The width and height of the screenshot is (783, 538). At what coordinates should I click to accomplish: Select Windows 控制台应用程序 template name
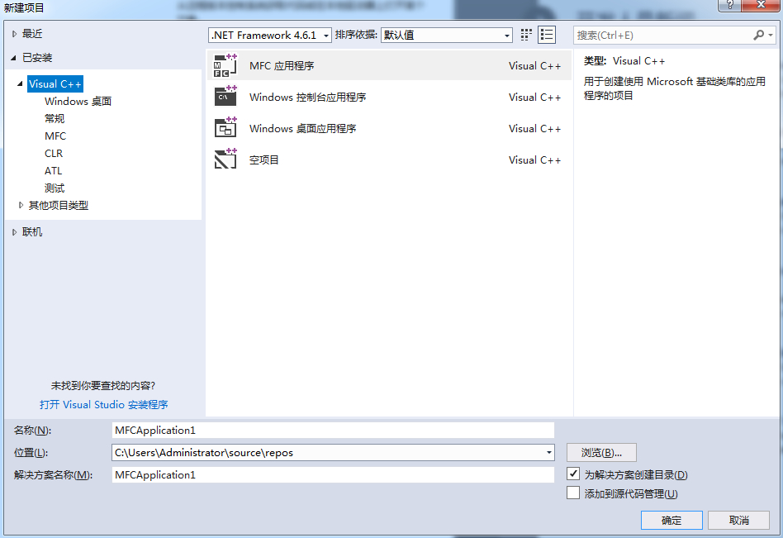pos(307,97)
